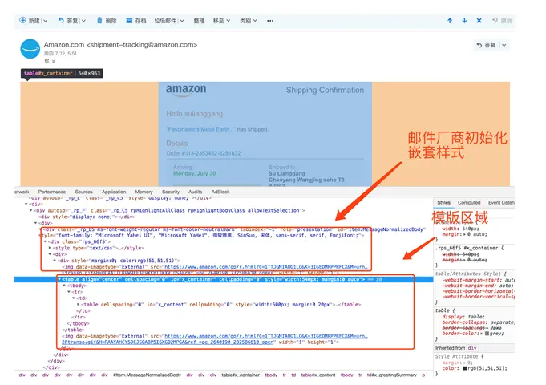The height and width of the screenshot is (385, 546).
Task: Expand the style type="text/css" node
Action: pos(50,248)
